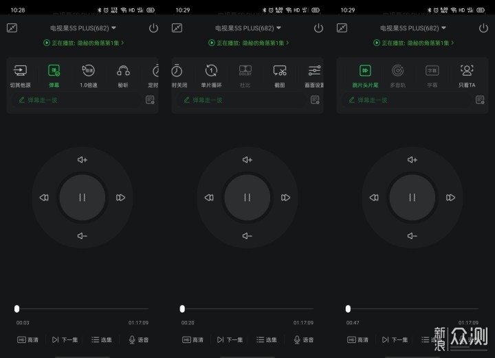Open 字幕 subtitle option
The width and height of the screenshot is (495, 358).
[x=432, y=70]
